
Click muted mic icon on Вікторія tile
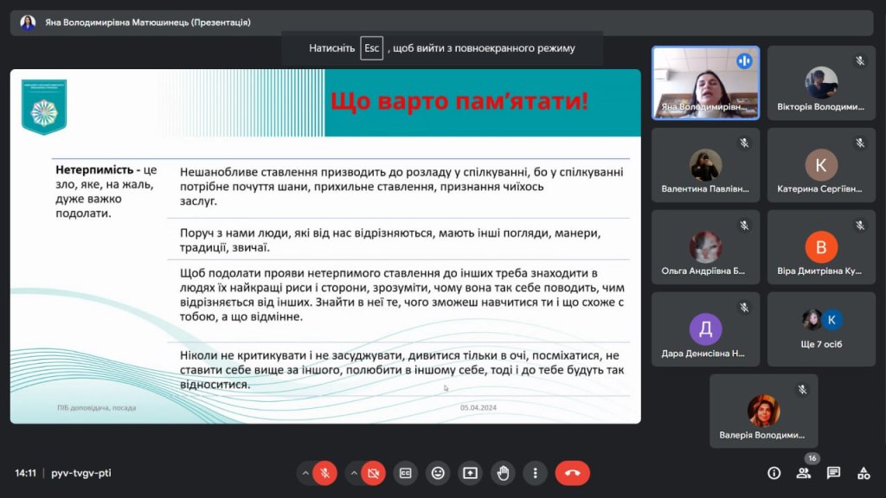(x=860, y=61)
